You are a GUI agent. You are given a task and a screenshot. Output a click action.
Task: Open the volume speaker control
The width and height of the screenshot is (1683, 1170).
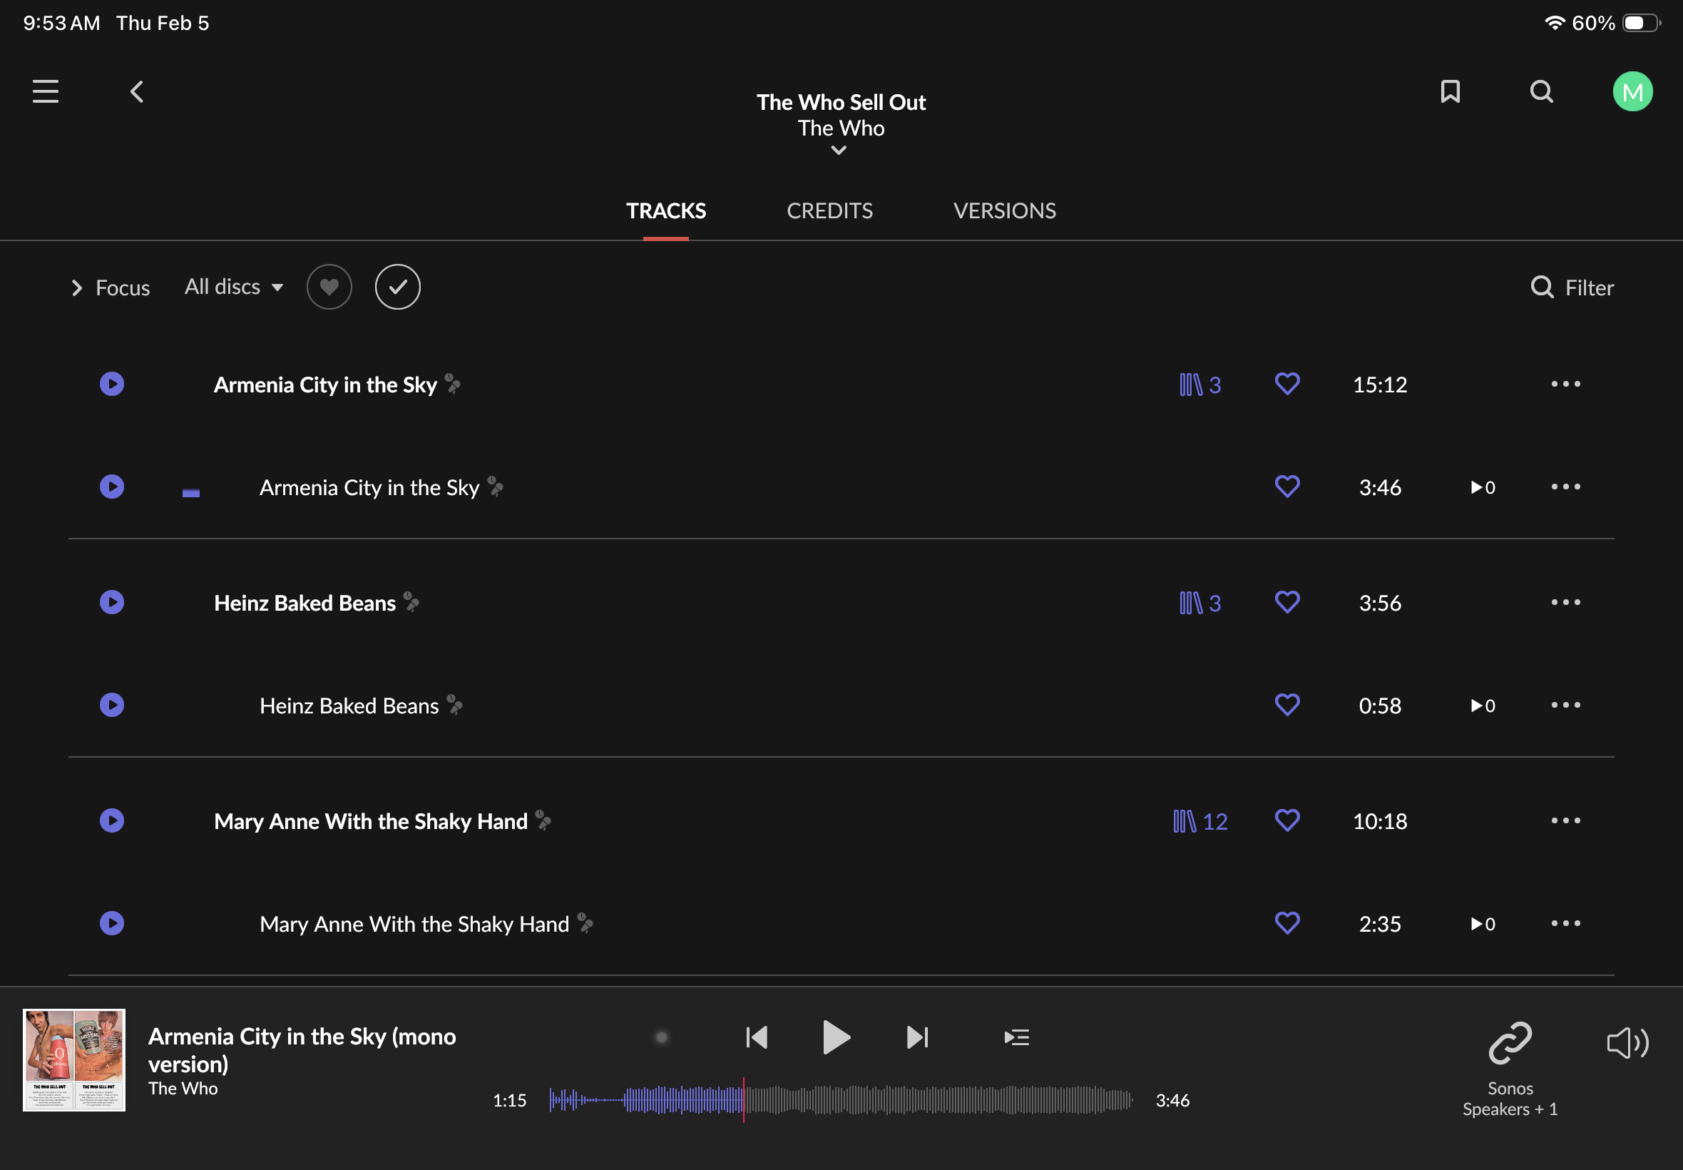pos(1627,1042)
